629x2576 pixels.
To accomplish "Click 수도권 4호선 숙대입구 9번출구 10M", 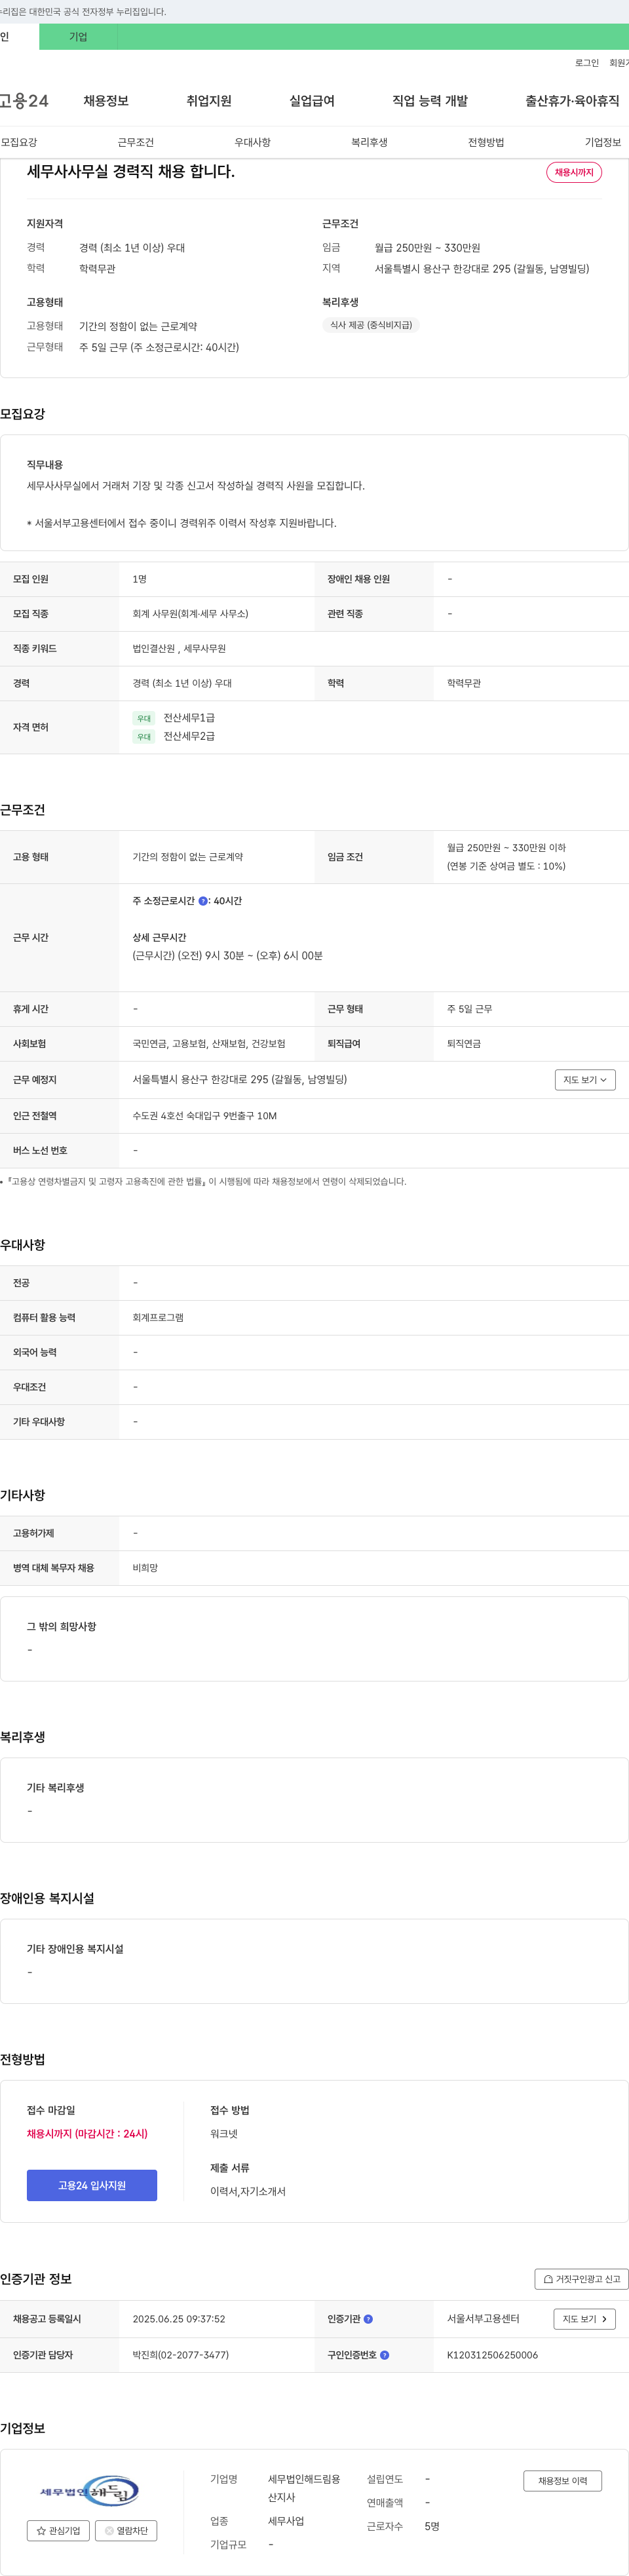I will 205,1116.
